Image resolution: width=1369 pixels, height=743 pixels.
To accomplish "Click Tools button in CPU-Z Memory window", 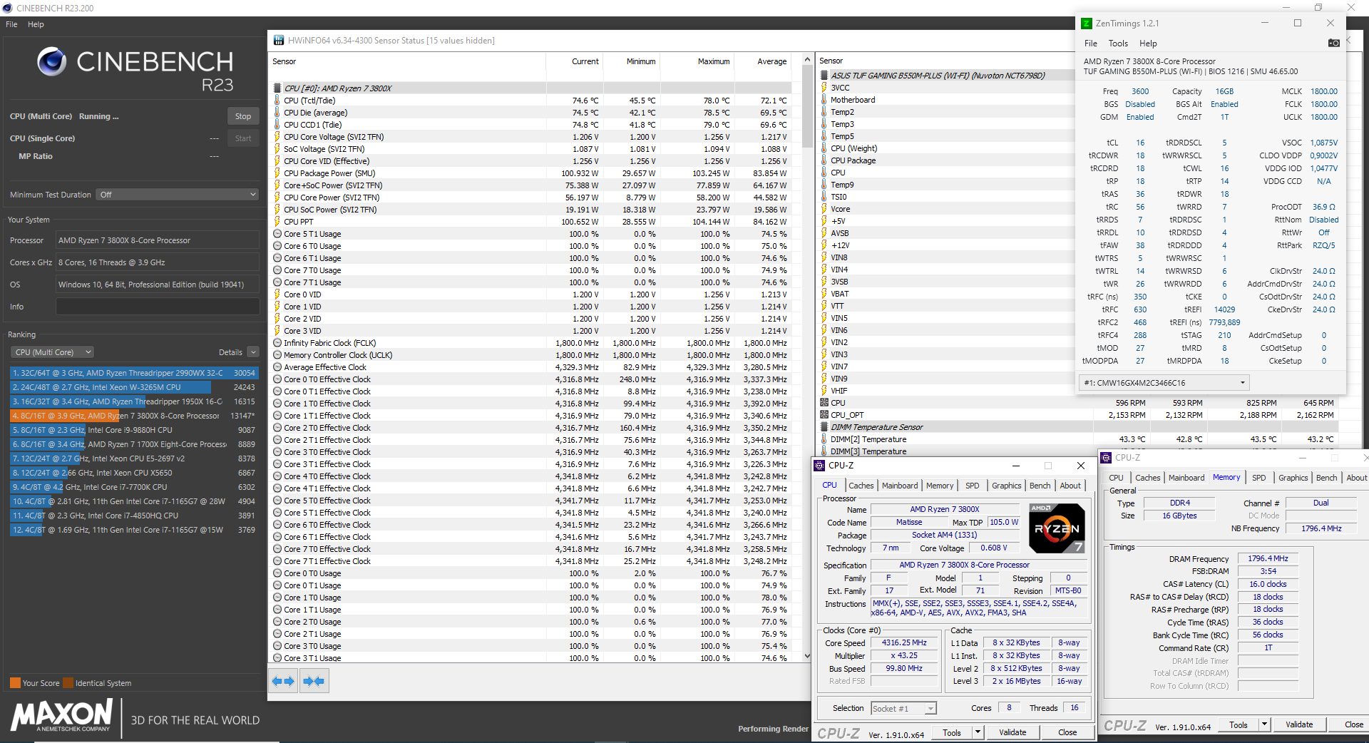I will pos(1239,724).
